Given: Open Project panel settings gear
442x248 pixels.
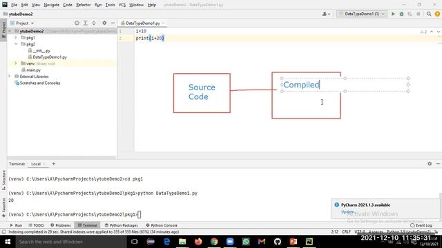Looking at the screenshot, I should click(x=104, y=23).
